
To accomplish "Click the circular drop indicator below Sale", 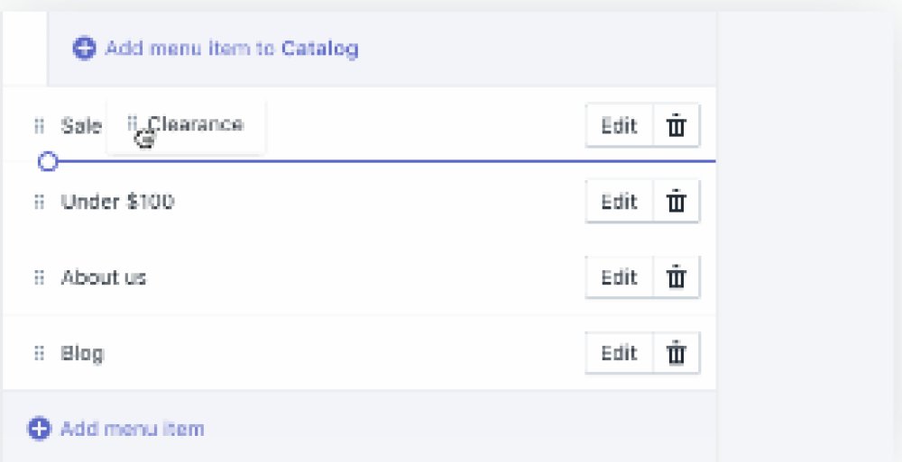I will point(49,162).
